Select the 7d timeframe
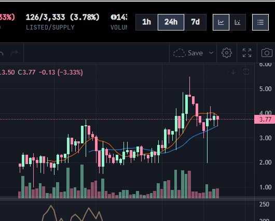The height and width of the screenshot is (221, 275). tap(195, 22)
